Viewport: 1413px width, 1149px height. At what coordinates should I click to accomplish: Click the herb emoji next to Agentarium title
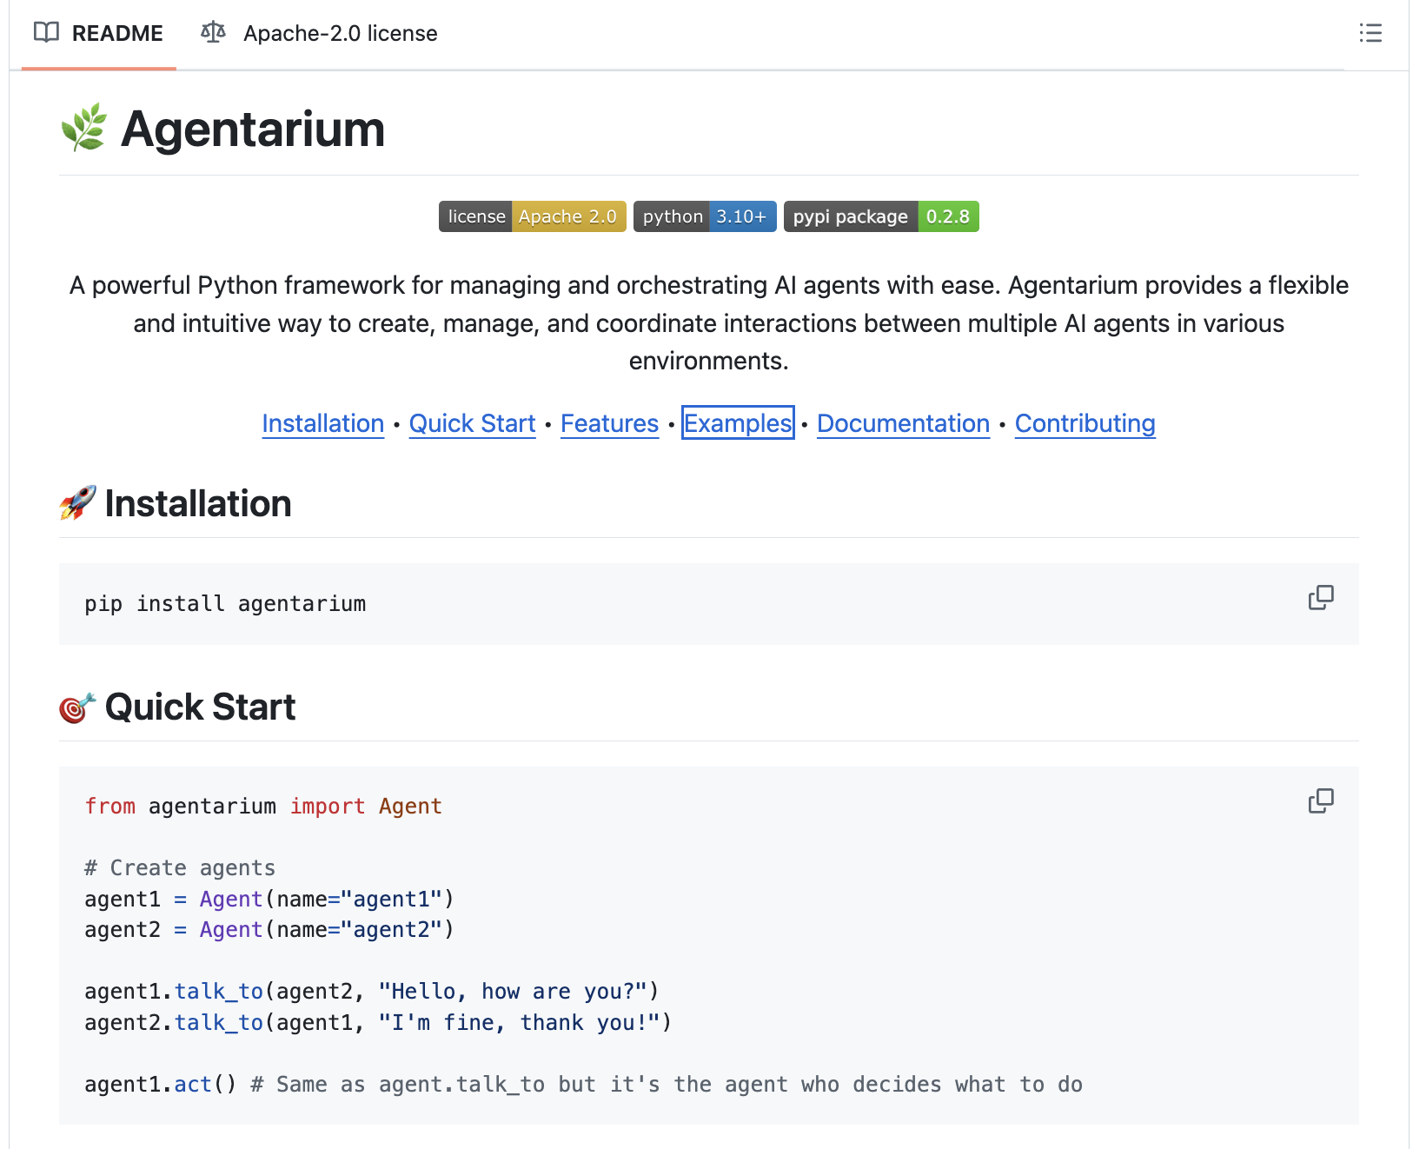(83, 129)
